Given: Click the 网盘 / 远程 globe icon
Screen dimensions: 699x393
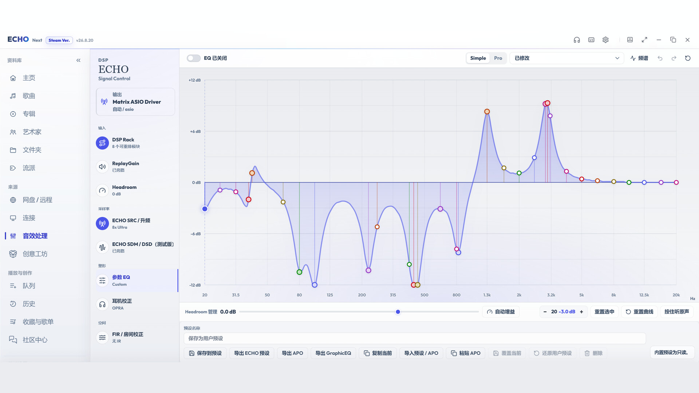Looking at the screenshot, I should tap(13, 200).
